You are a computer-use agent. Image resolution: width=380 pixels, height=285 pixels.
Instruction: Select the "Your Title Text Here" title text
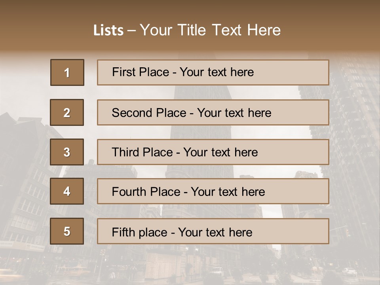tap(210, 30)
